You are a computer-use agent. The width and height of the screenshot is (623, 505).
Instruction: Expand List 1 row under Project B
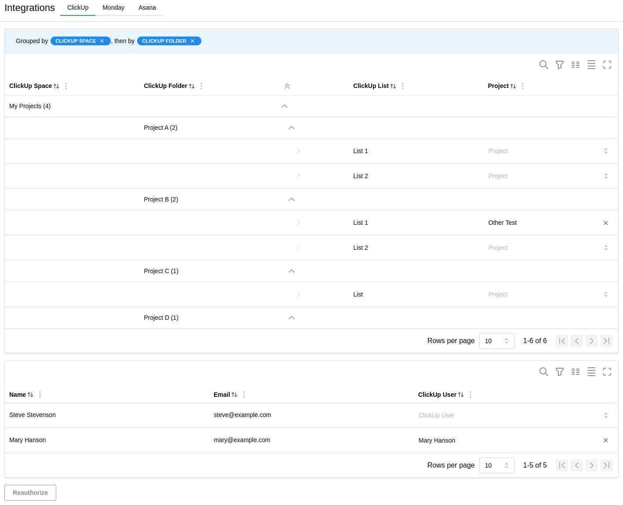tap(299, 223)
